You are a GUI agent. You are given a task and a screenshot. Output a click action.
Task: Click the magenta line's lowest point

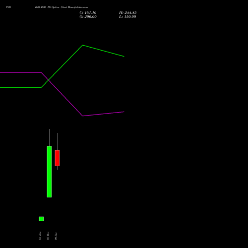(x=83, y=116)
